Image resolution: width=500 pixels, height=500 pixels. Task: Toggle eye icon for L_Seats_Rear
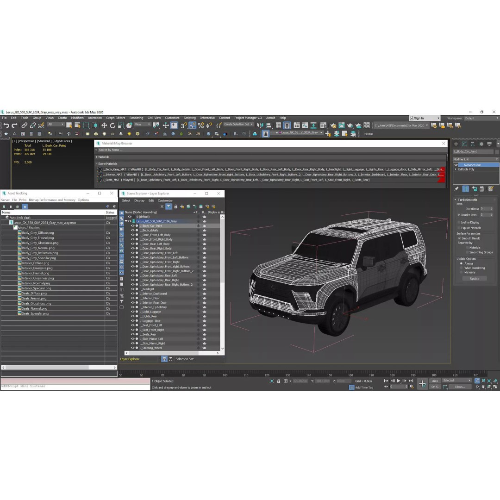[x=133, y=334]
